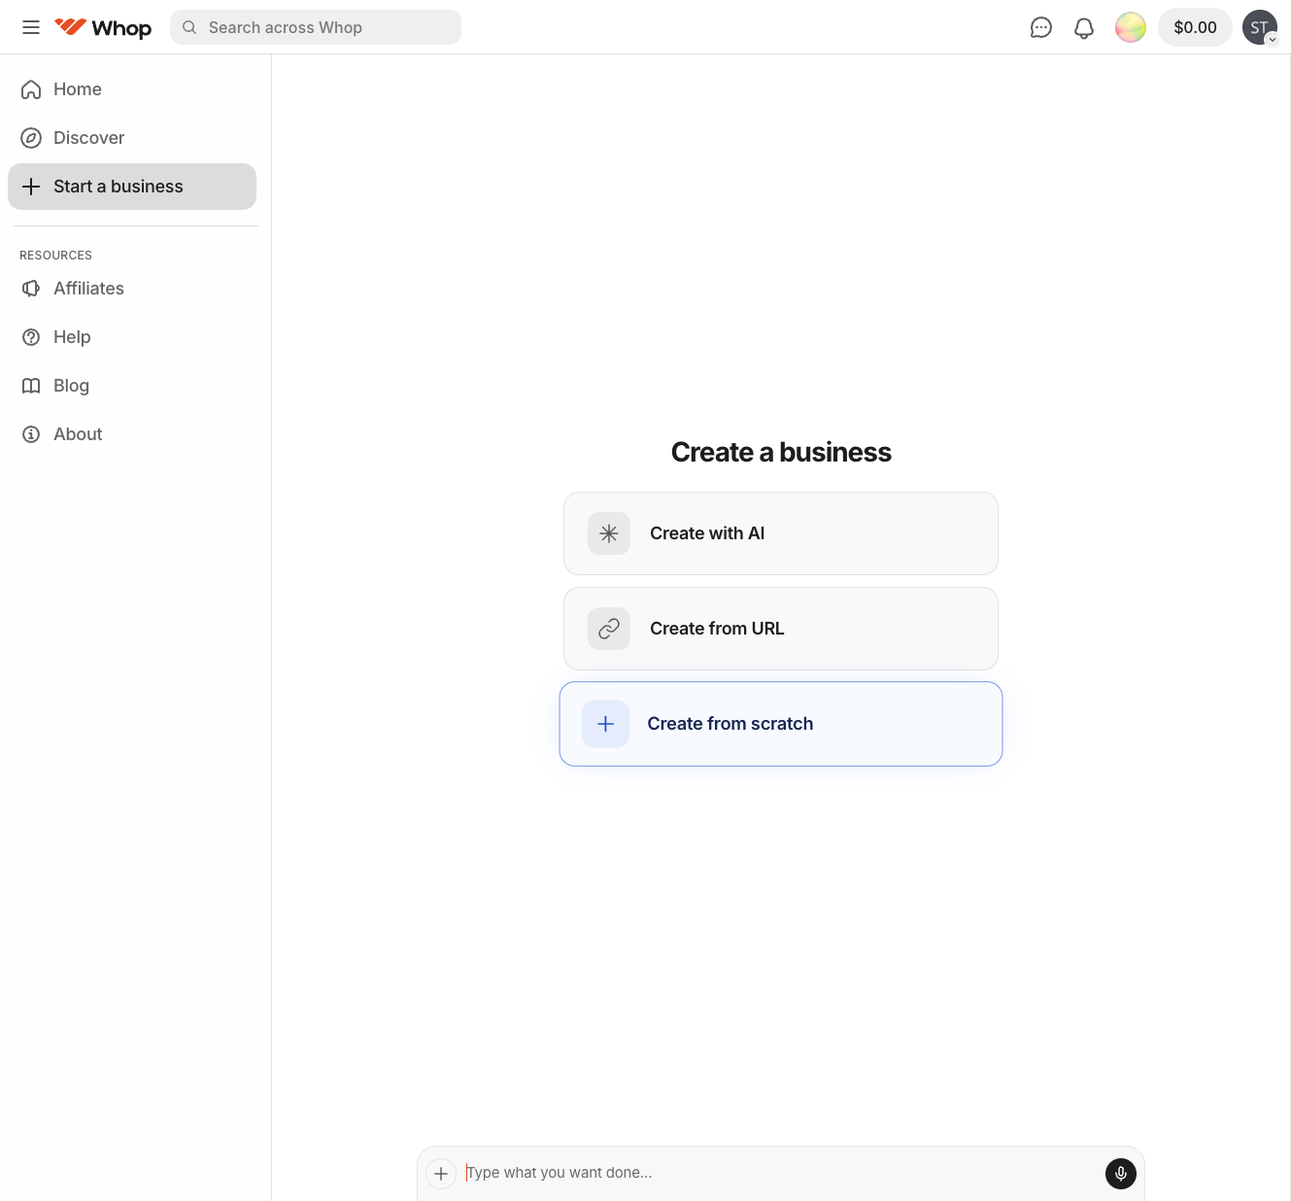
Task: Choose Create from URL option
Action: point(781,629)
